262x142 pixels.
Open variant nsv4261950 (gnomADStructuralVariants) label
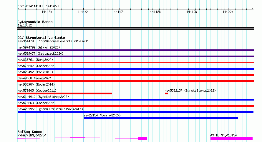click(50, 109)
